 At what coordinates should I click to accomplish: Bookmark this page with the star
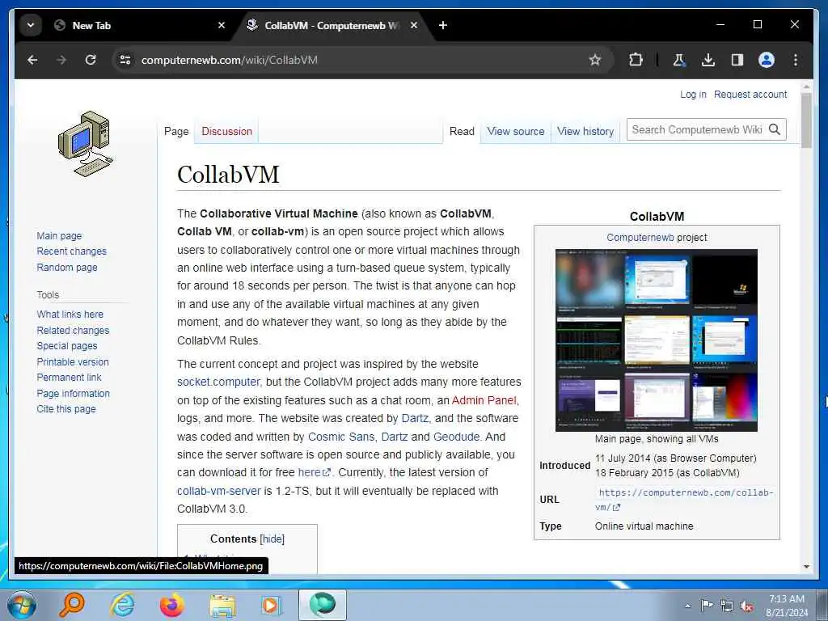pyautogui.click(x=594, y=60)
